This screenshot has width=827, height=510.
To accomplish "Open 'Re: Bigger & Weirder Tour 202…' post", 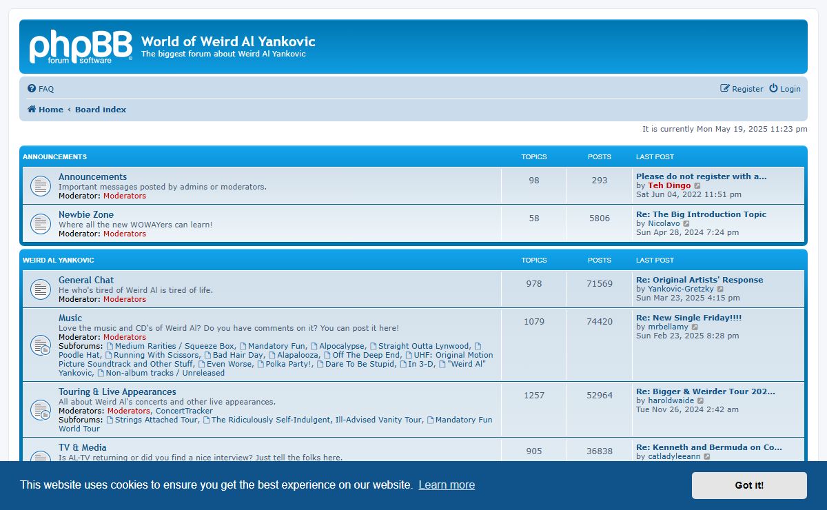I will click(x=706, y=391).
